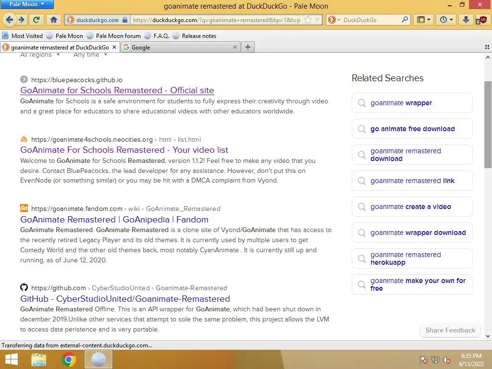Search related term goanimate wrapper
Image resolution: width=492 pixels, height=369 pixels.
(412, 103)
